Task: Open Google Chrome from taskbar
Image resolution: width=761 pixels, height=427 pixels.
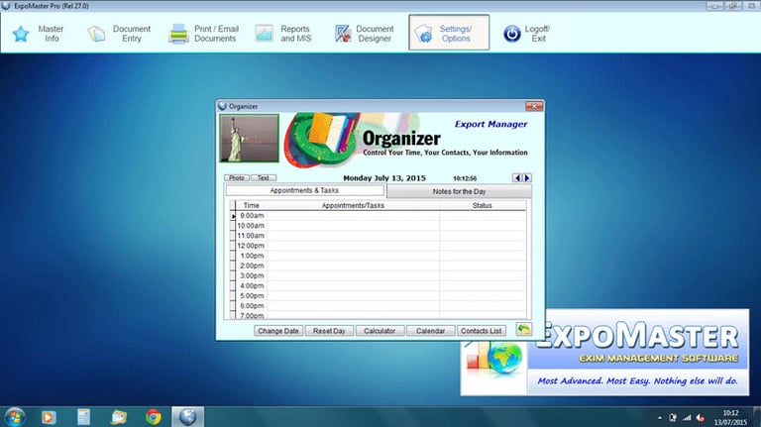Action: click(154, 417)
